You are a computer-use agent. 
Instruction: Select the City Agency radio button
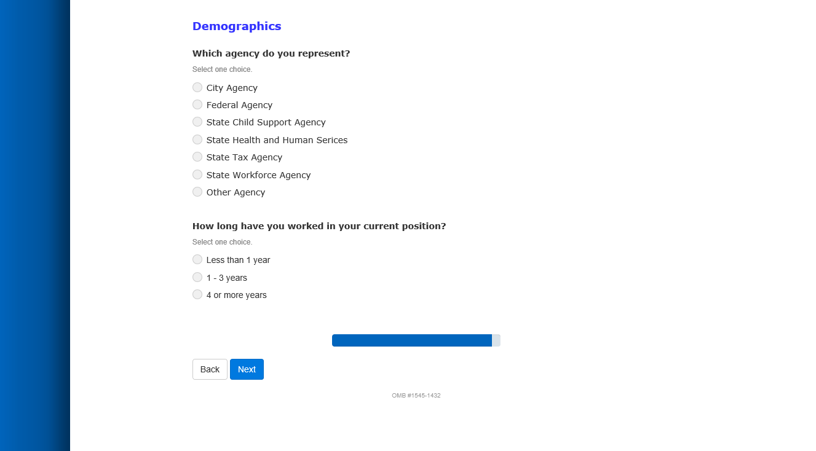[197, 87]
